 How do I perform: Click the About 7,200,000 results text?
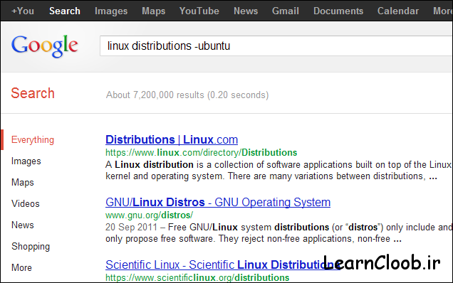(x=187, y=95)
